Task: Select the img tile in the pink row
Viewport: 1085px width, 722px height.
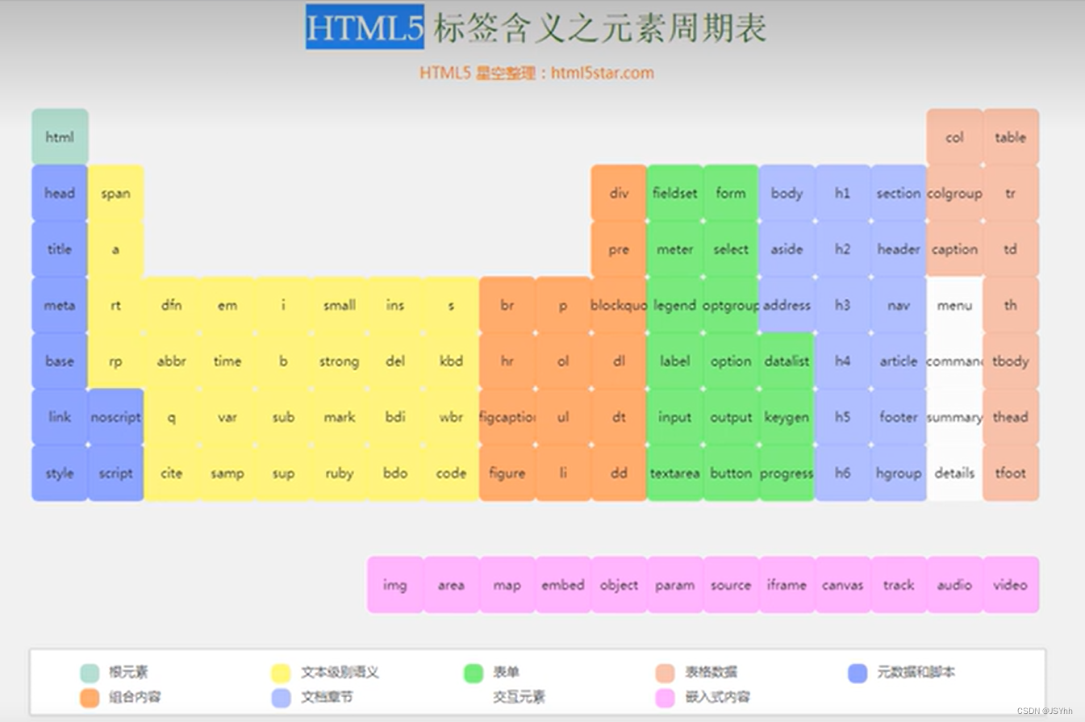Action: click(x=395, y=585)
